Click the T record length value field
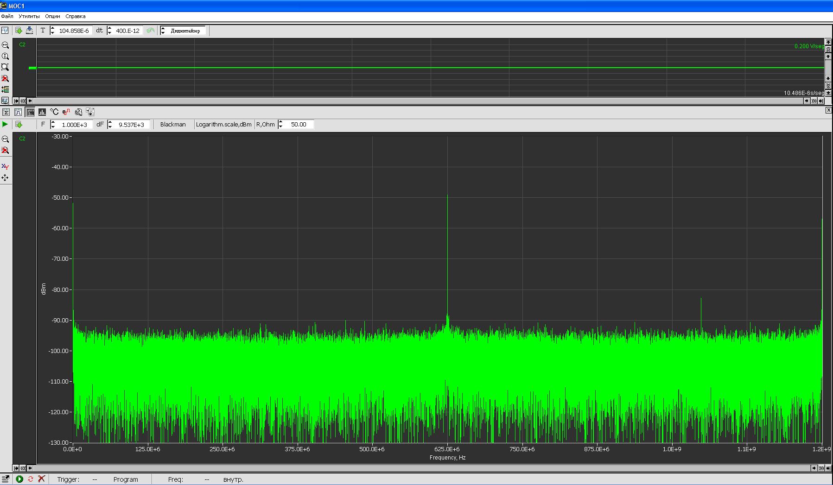This screenshot has height=485, width=833. tap(74, 31)
